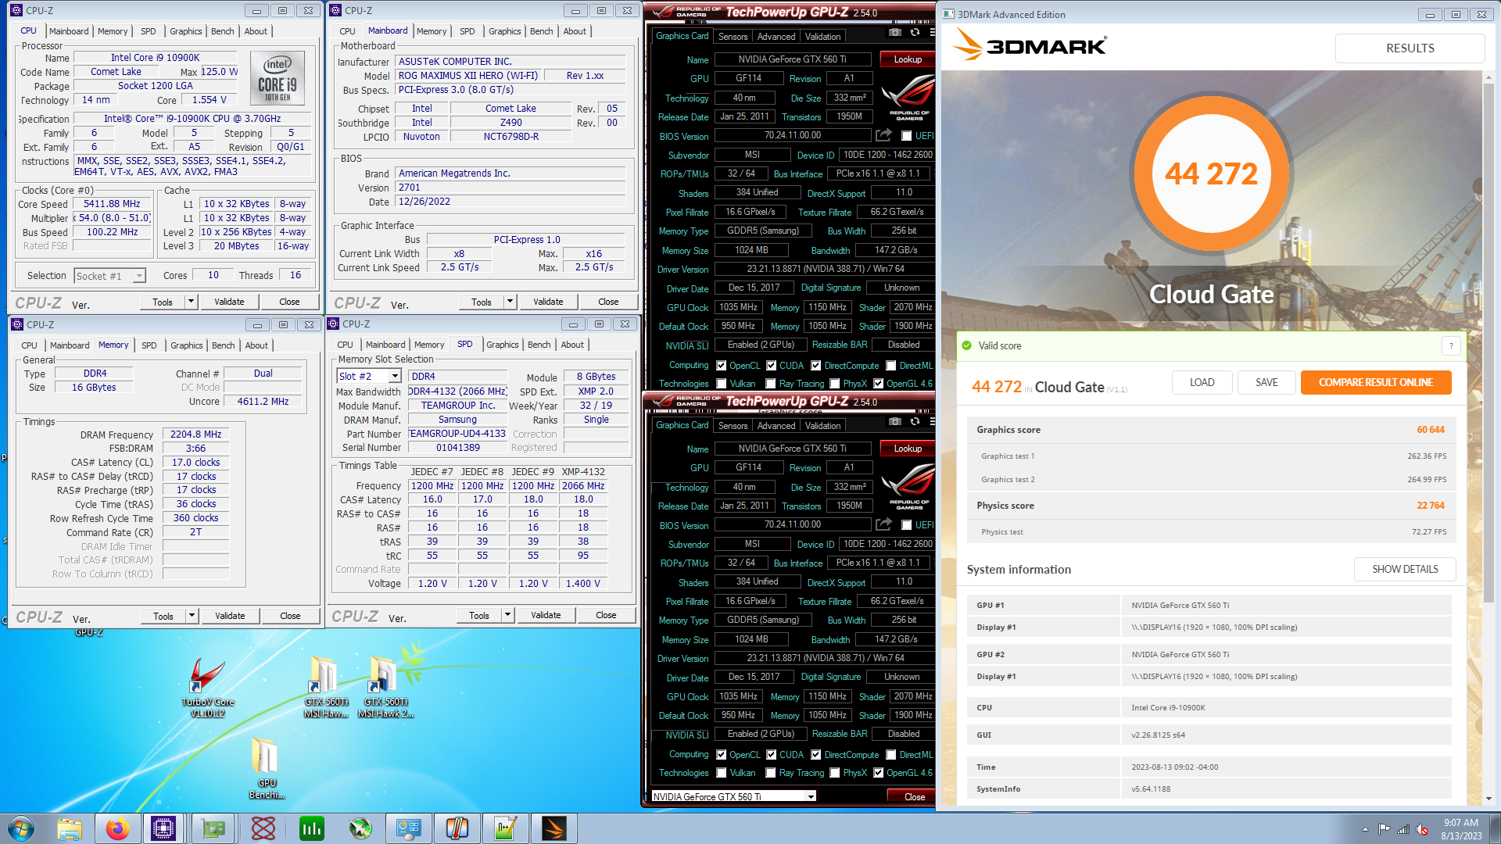
Task: Open the Control Panel taskbar icon
Action: click(409, 828)
